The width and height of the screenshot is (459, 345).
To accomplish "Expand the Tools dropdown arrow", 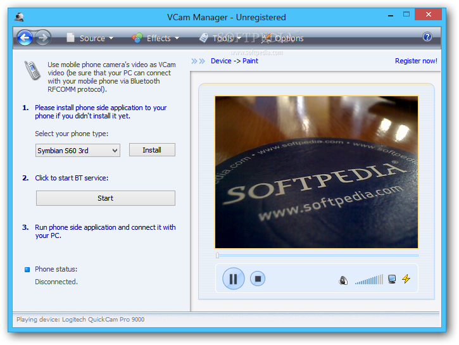I will point(239,39).
